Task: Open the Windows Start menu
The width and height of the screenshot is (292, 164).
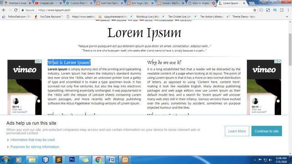Action: [5, 160]
